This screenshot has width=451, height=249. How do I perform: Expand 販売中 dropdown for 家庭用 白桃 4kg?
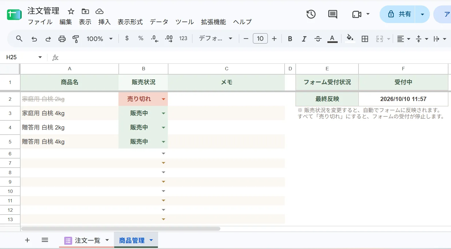click(x=164, y=113)
